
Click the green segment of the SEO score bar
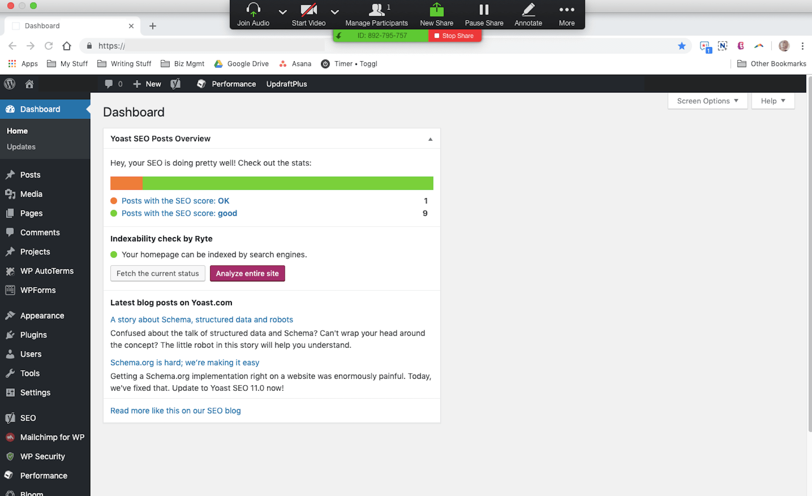288,183
